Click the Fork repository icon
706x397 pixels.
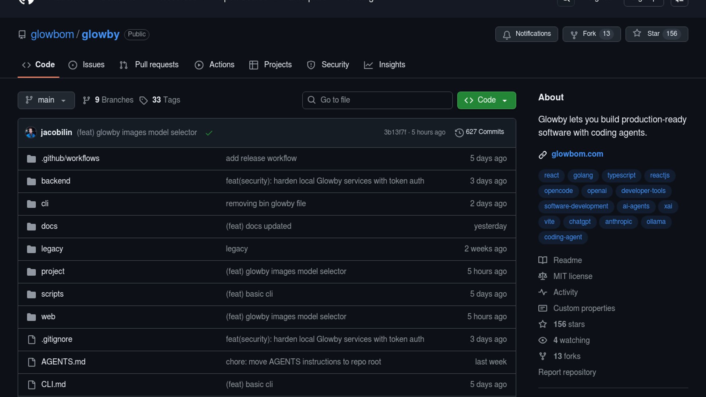point(574,35)
